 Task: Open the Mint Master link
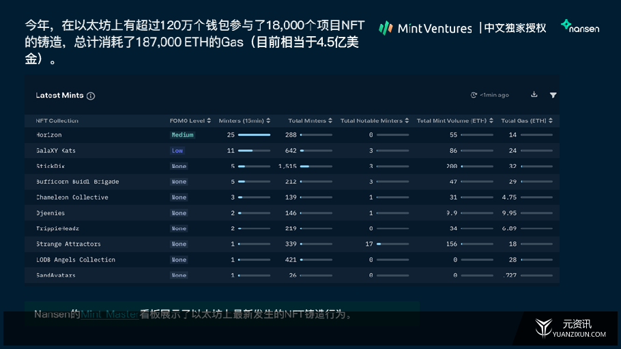(110, 314)
